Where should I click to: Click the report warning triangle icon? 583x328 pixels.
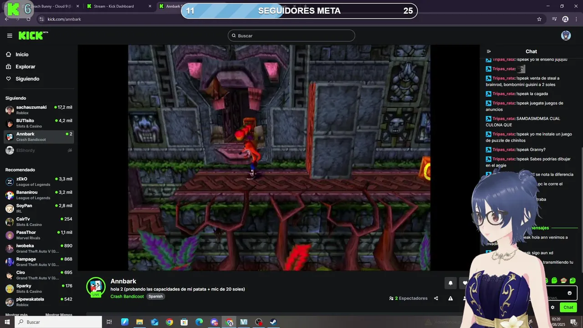click(450, 298)
